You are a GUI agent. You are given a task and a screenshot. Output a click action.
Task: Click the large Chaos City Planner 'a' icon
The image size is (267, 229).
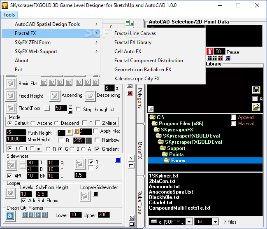coord(10,216)
